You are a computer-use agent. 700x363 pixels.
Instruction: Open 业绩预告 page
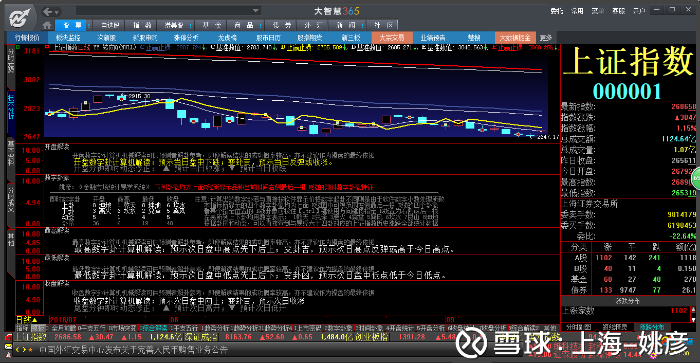[x=433, y=38]
